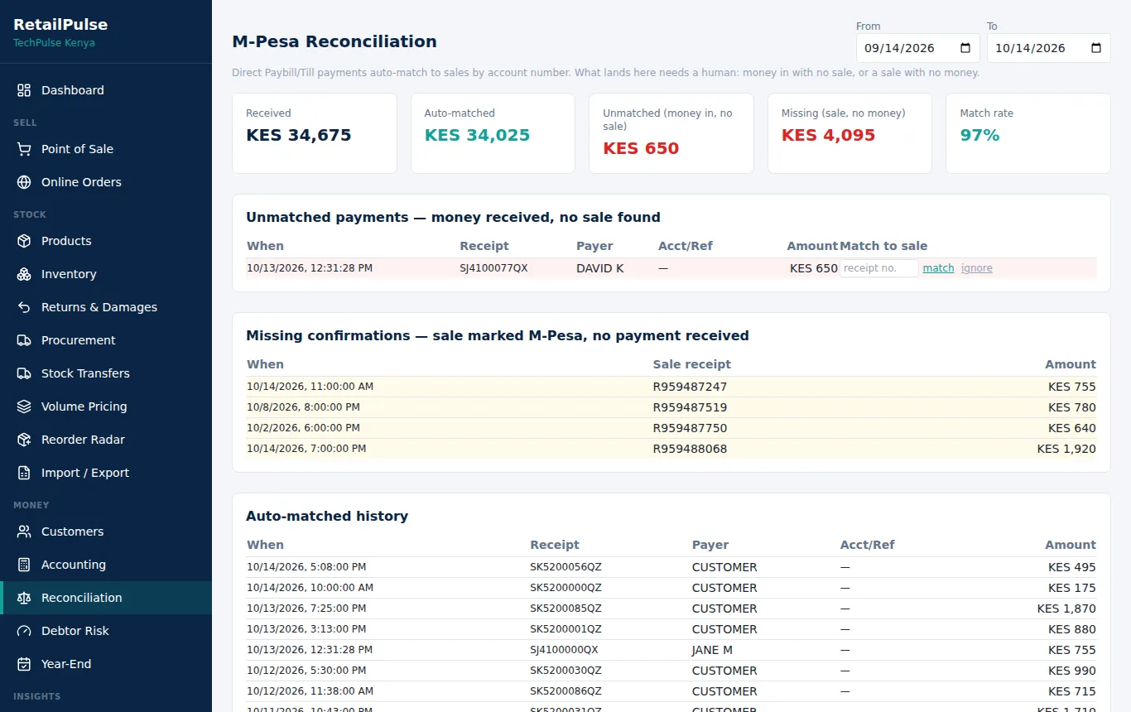Navigate to Stock Transfers
The height and width of the screenshot is (712, 1131).
click(106, 373)
